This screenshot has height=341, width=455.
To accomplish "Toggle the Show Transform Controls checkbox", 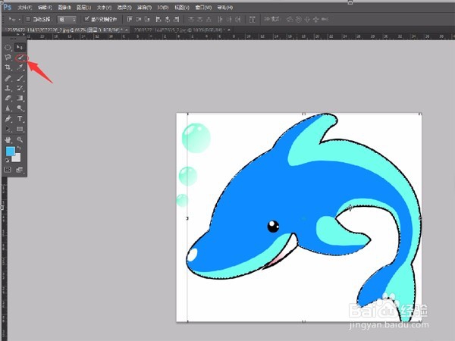I will click(86, 18).
